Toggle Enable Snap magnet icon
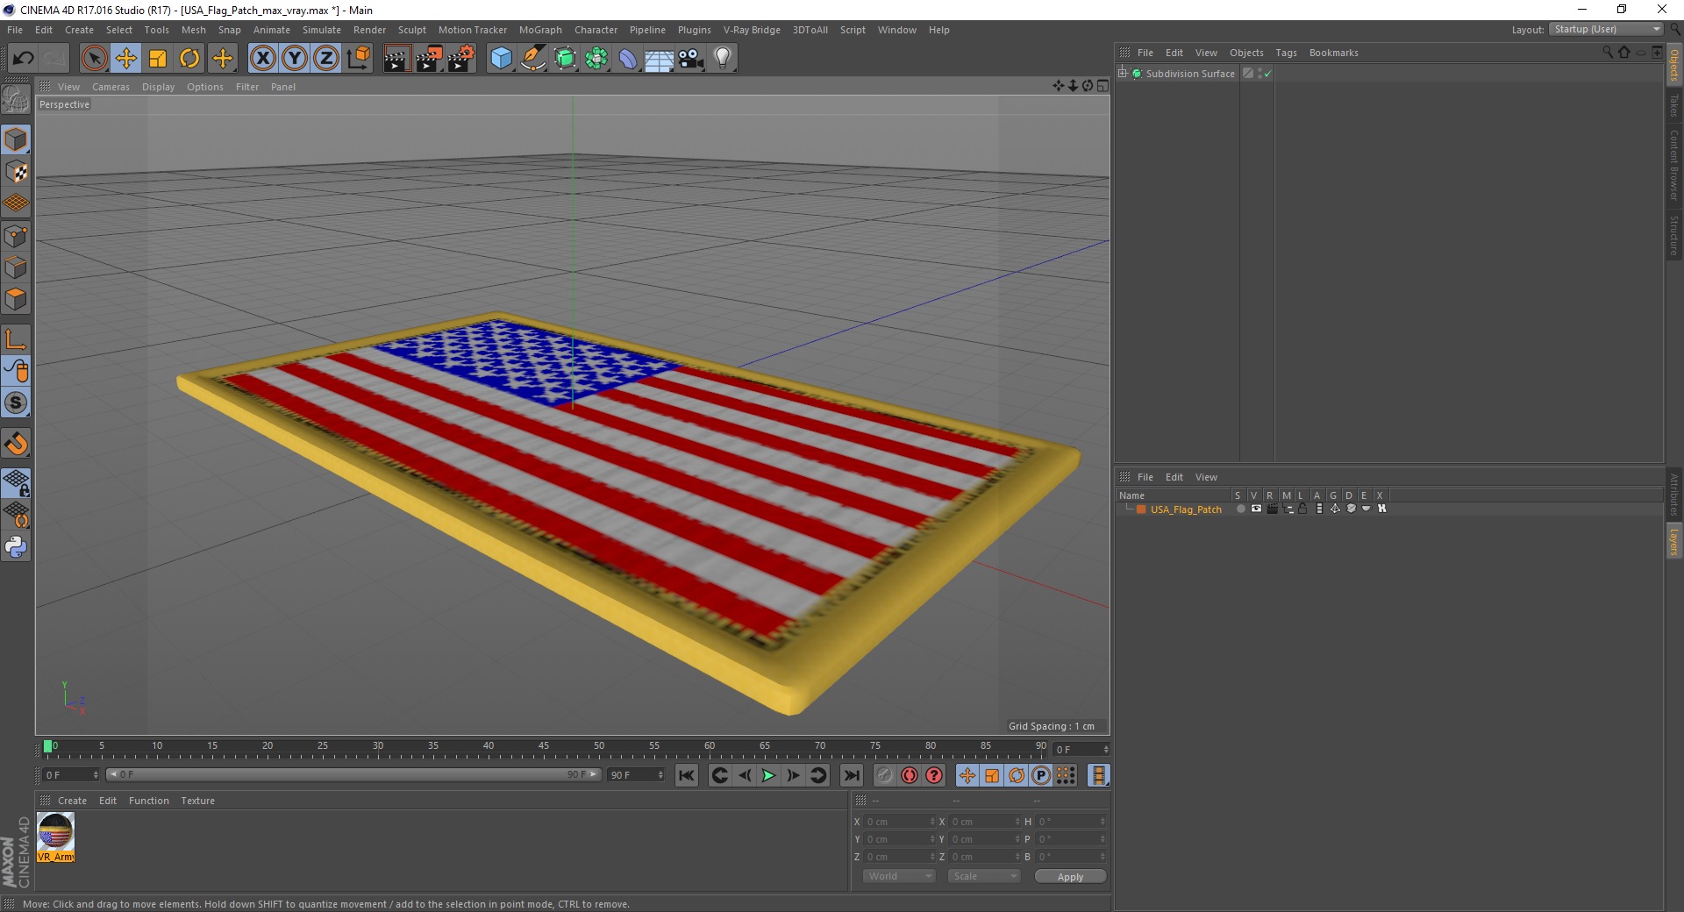The image size is (1684, 912). pos(16,444)
